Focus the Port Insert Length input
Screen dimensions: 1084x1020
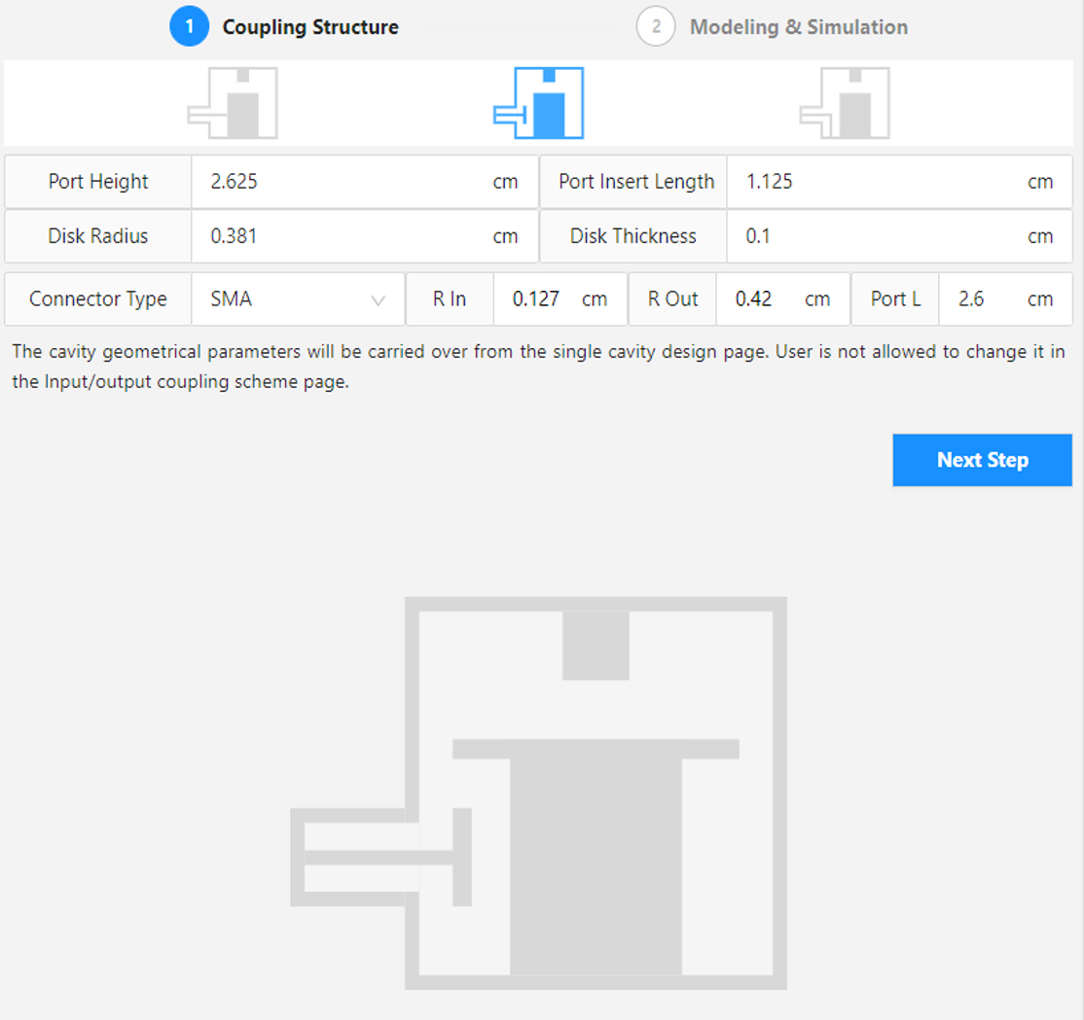pos(881,182)
